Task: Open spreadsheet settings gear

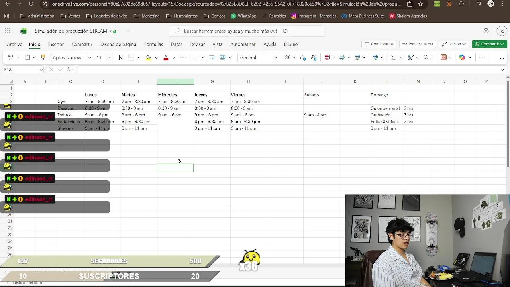Action: (x=486, y=31)
